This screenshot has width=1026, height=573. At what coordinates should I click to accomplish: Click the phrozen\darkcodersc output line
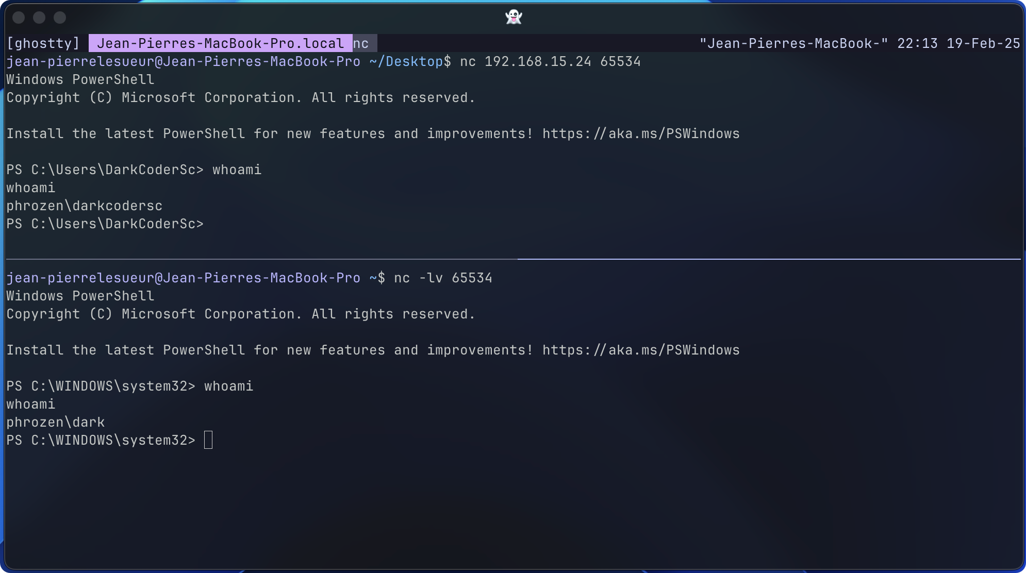pyautogui.click(x=84, y=206)
